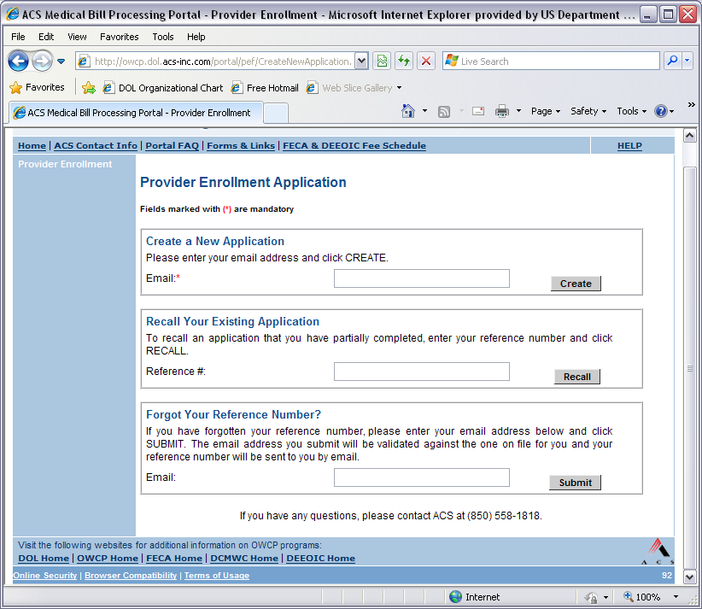Open the recent pages dropdown arrow

click(x=61, y=61)
